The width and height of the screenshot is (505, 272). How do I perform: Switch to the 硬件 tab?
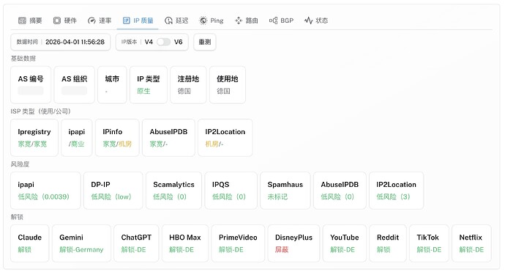point(64,21)
